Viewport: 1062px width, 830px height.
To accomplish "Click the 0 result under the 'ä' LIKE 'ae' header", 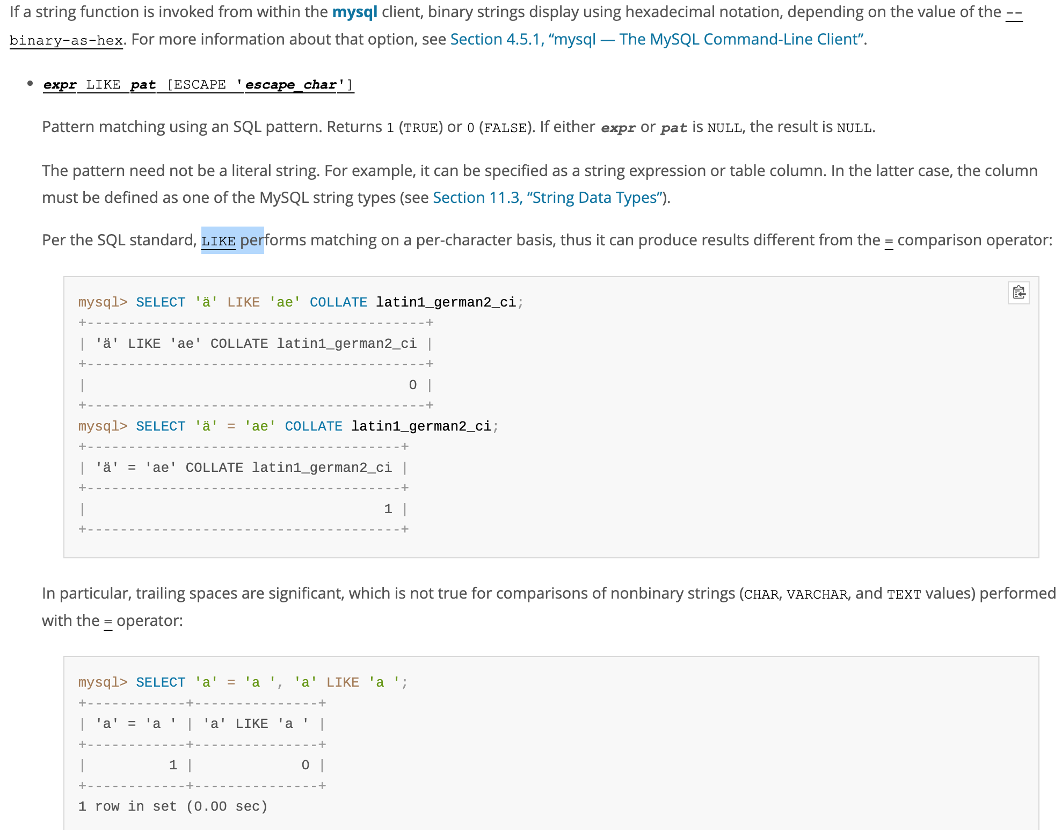I will pos(412,385).
